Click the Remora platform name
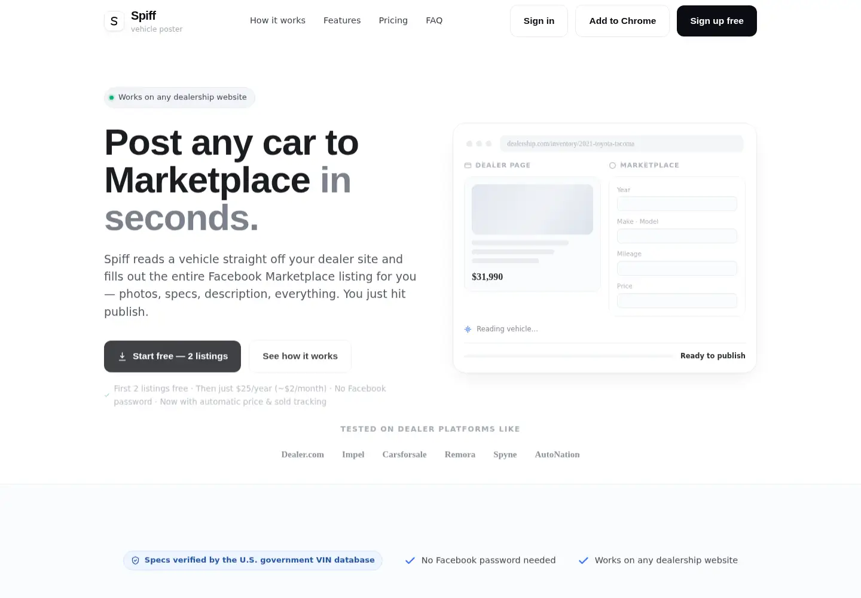861x598 pixels. click(460, 454)
